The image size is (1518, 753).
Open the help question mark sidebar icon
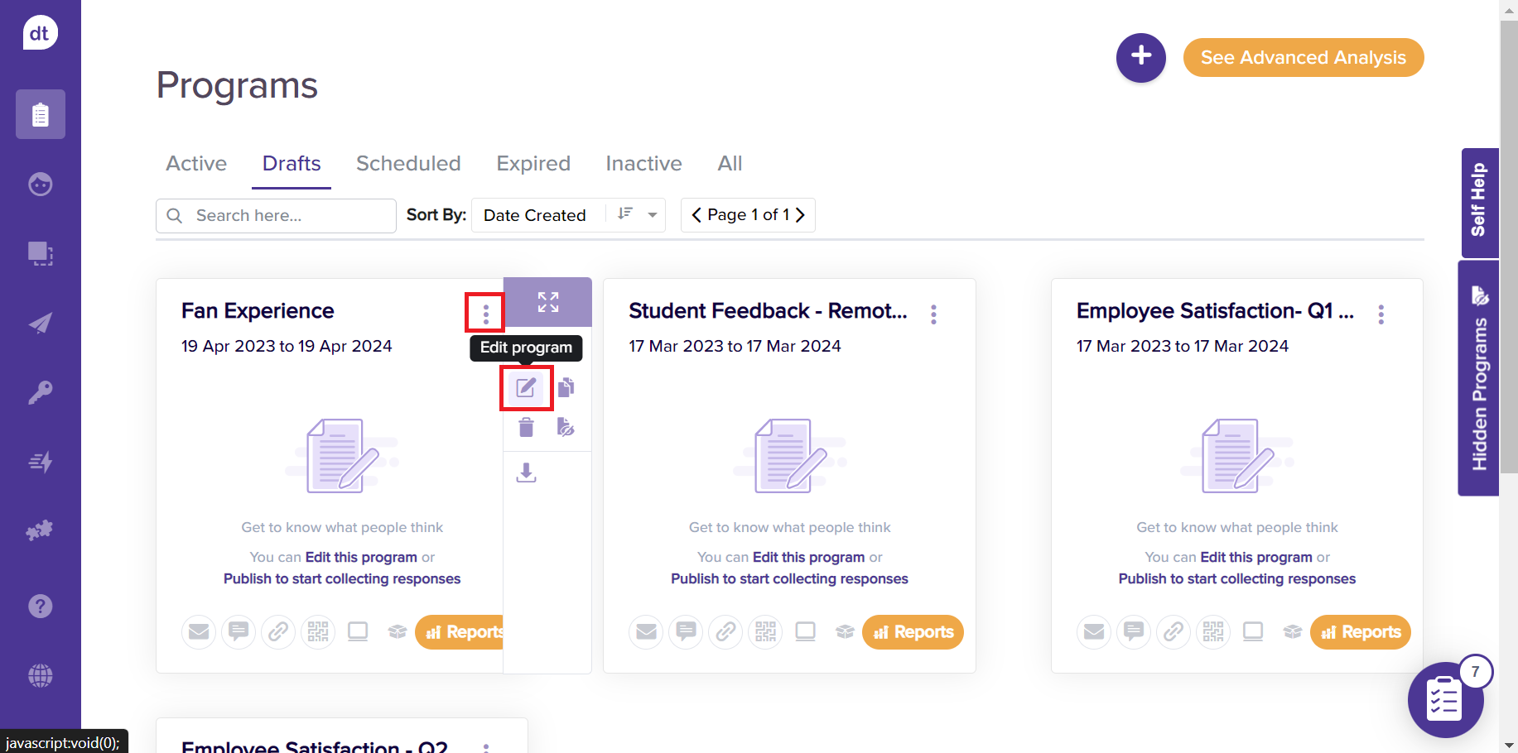(40, 607)
